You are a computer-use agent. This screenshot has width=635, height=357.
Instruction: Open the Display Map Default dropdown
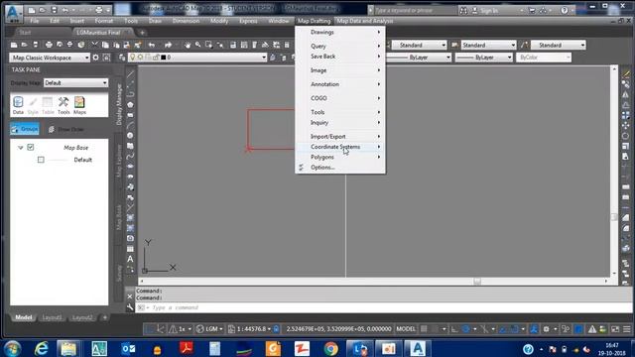(x=75, y=82)
